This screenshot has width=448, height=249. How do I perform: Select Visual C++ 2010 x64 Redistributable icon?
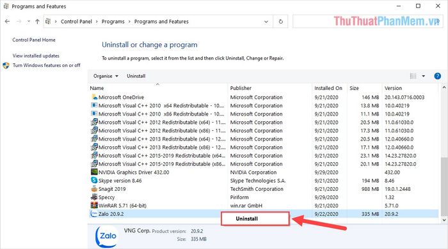94,105
